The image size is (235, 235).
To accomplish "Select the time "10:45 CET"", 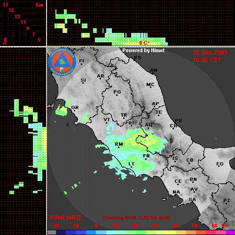I will coord(207,60).
